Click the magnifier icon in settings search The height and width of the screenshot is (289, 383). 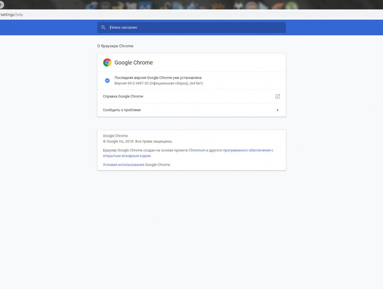click(103, 27)
